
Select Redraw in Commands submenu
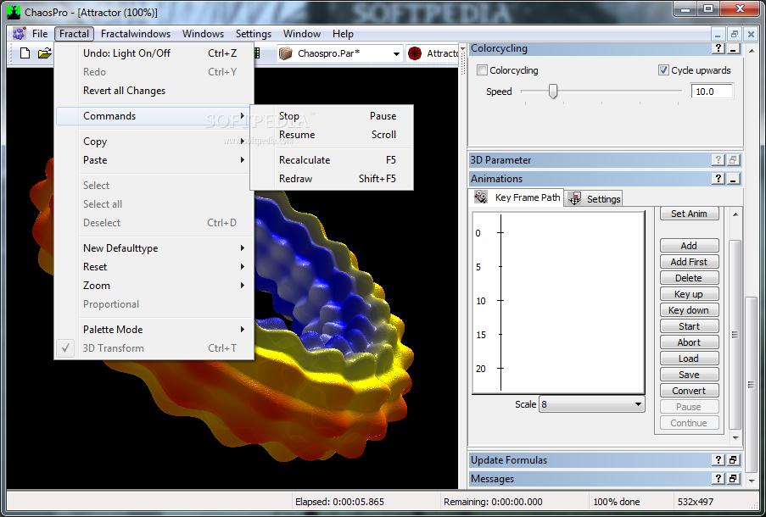click(332, 179)
